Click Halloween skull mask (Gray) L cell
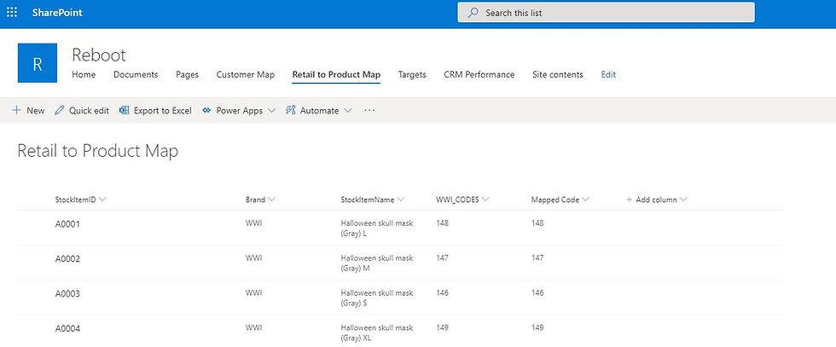Viewport: 836px width, 347px height. point(377,228)
